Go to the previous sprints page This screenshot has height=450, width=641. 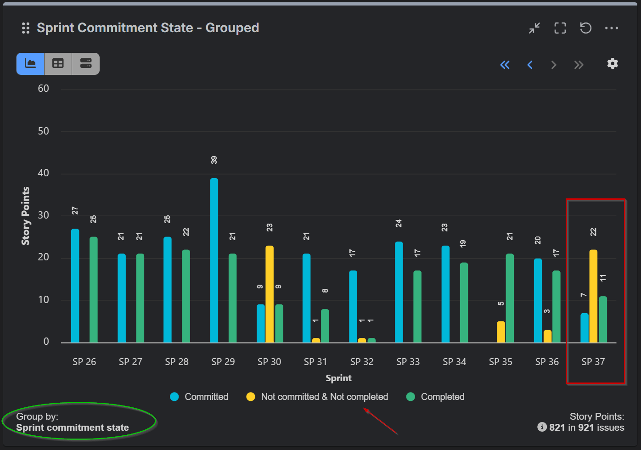pos(530,65)
